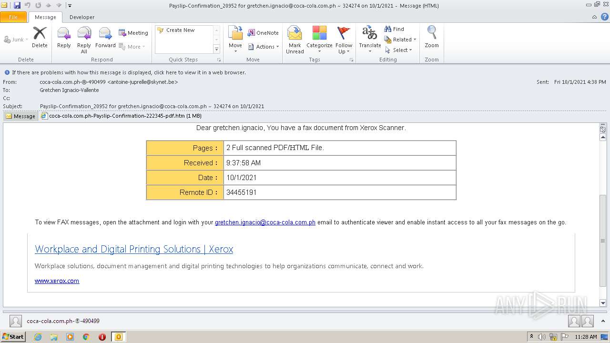Click the 11:28 AM taskbar clock
Screen dimensions: 610x343
pos(586,337)
